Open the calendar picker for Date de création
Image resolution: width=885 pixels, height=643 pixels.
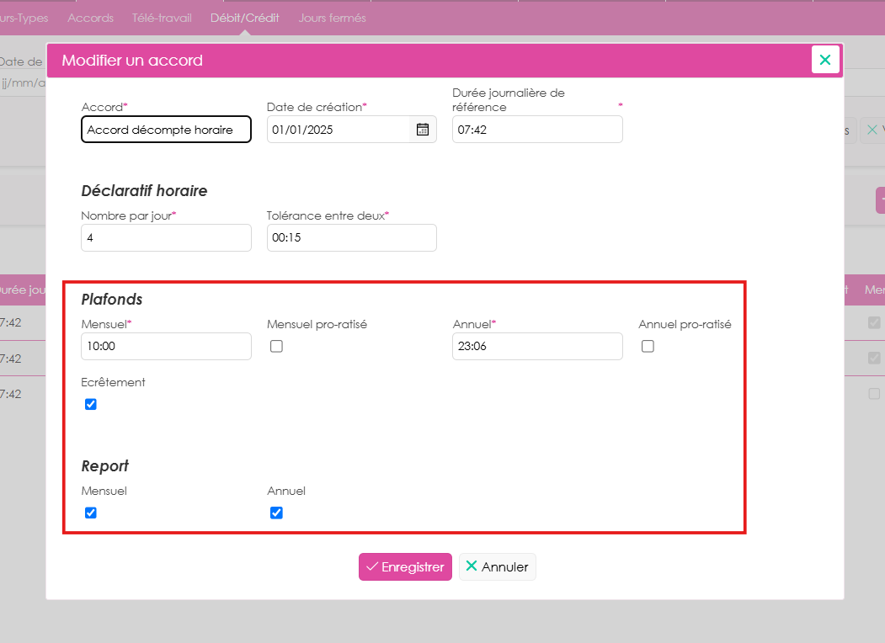click(x=422, y=130)
